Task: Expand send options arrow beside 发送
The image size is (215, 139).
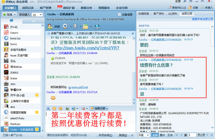Action: click(x=132, y=135)
